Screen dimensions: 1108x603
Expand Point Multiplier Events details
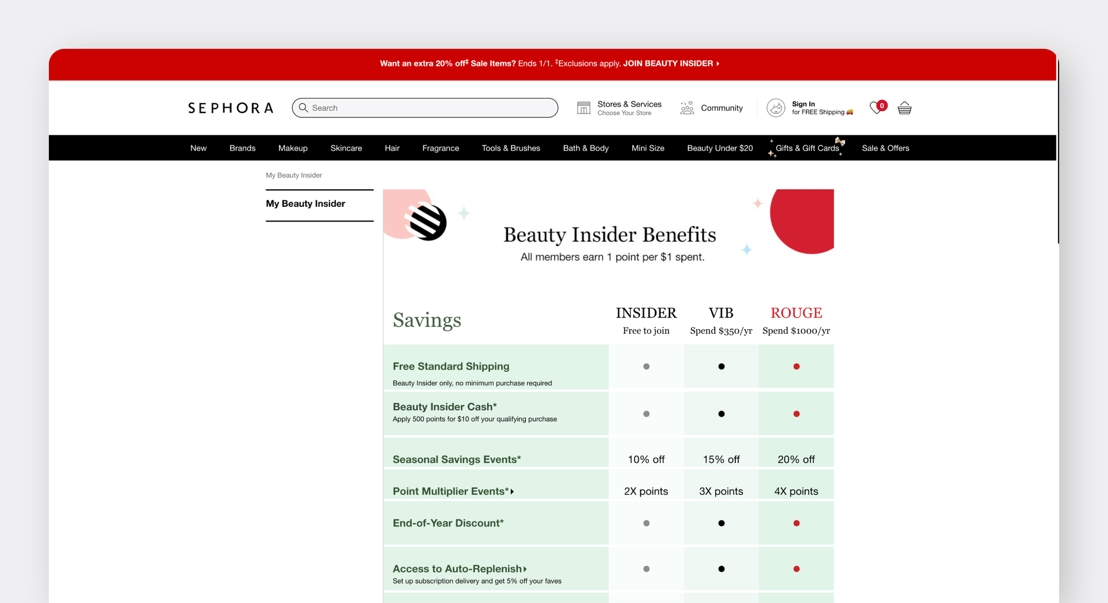point(512,491)
